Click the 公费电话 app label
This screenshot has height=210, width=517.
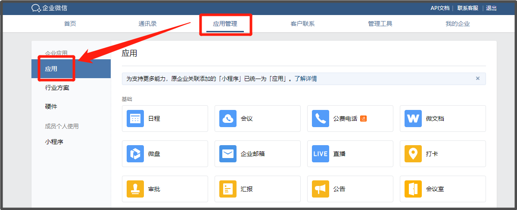click(x=346, y=119)
